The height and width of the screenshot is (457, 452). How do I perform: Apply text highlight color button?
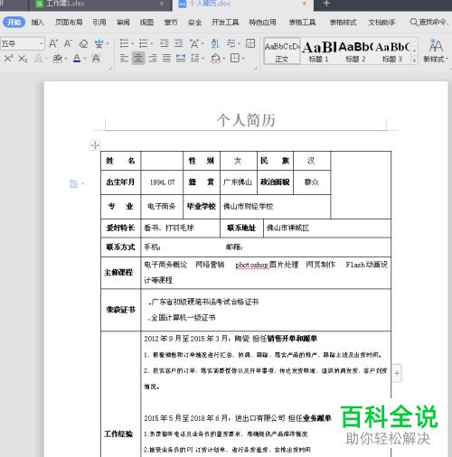pos(57,59)
